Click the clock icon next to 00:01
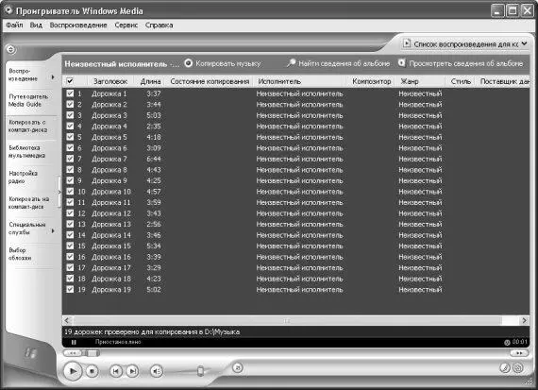The height and width of the screenshot is (390, 538). click(x=507, y=342)
